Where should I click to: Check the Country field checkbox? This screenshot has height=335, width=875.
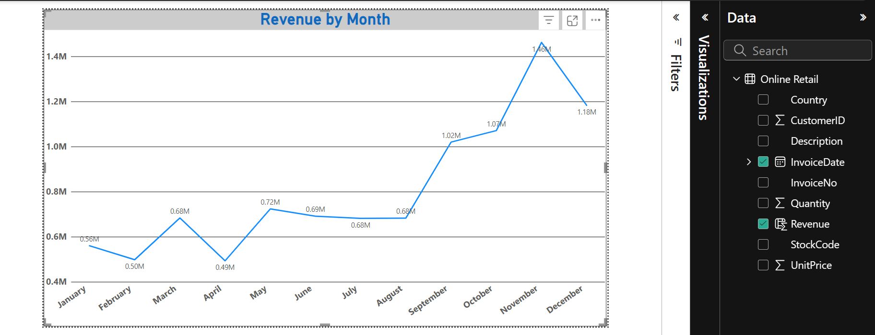tap(763, 100)
